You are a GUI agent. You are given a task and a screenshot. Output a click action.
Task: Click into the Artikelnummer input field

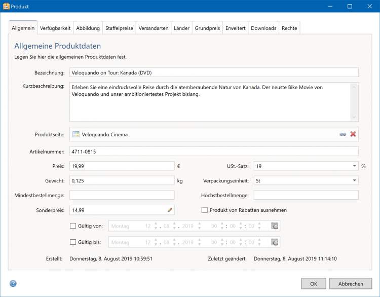(213, 151)
